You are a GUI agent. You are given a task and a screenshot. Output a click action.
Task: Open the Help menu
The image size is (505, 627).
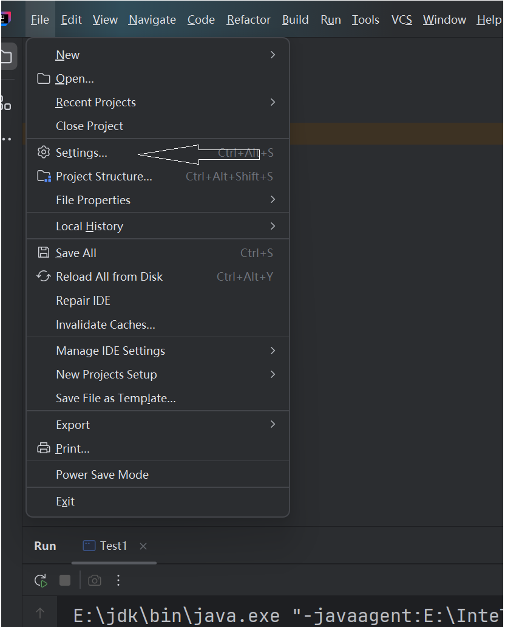tap(489, 19)
